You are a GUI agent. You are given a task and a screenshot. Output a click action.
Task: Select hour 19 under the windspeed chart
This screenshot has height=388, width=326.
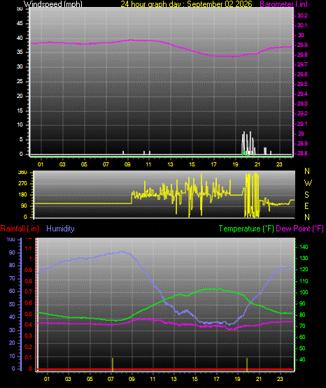(235, 164)
